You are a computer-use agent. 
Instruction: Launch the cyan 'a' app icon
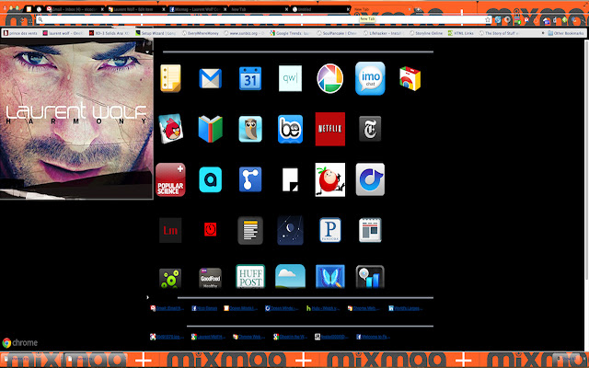coord(211,179)
